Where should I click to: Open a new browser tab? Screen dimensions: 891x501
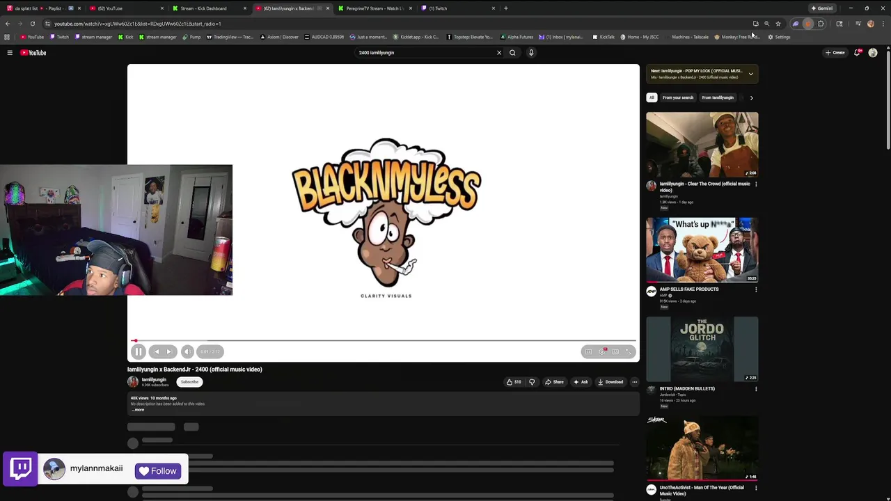506,8
